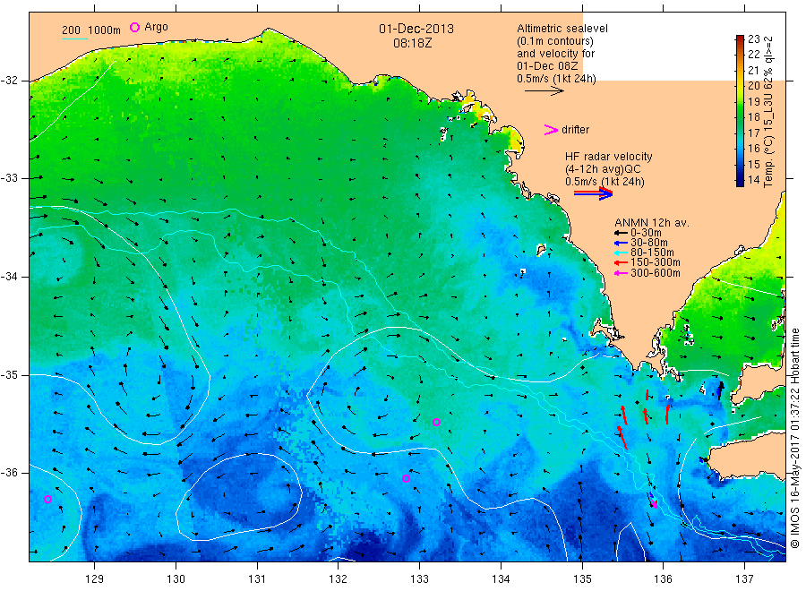Click the Argo float marker at the map's western edge
Image resolution: width=806 pixels, height=591 pixels.
click(x=47, y=499)
